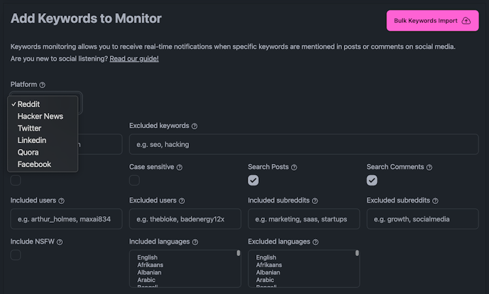Viewport: 489px width, 294px height.
Task: Click the help icon beside Excluded keywords
Action: pyautogui.click(x=194, y=126)
